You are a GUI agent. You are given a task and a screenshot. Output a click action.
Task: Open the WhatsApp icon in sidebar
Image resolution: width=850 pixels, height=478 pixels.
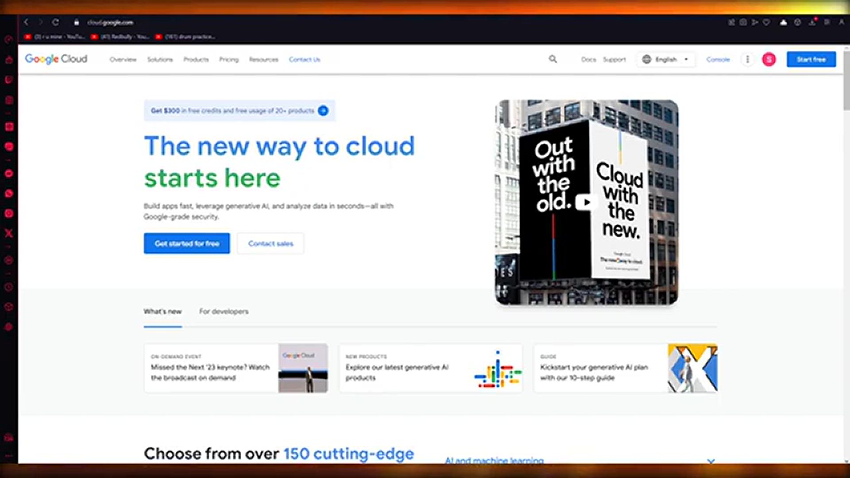click(x=8, y=193)
